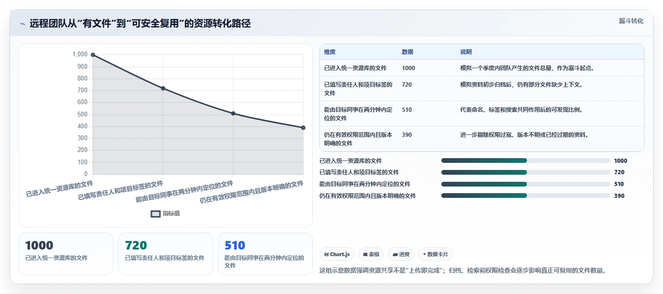Click x-axis label 已进入统一资源库的文件
Image resolution: width=663 pixels, height=294 pixels.
[x=59, y=188]
